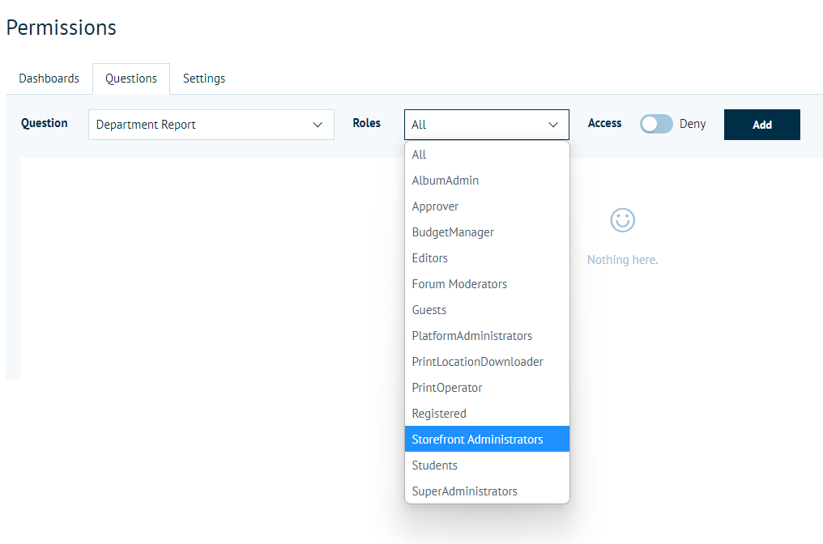The image size is (823, 544).
Task: Collapse the Roles dropdown showing All
Action: coord(487,125)
